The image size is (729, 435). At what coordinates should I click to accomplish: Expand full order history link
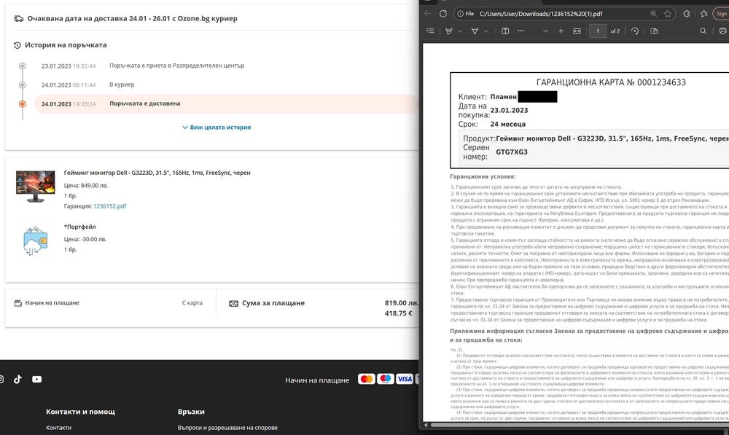217,128
